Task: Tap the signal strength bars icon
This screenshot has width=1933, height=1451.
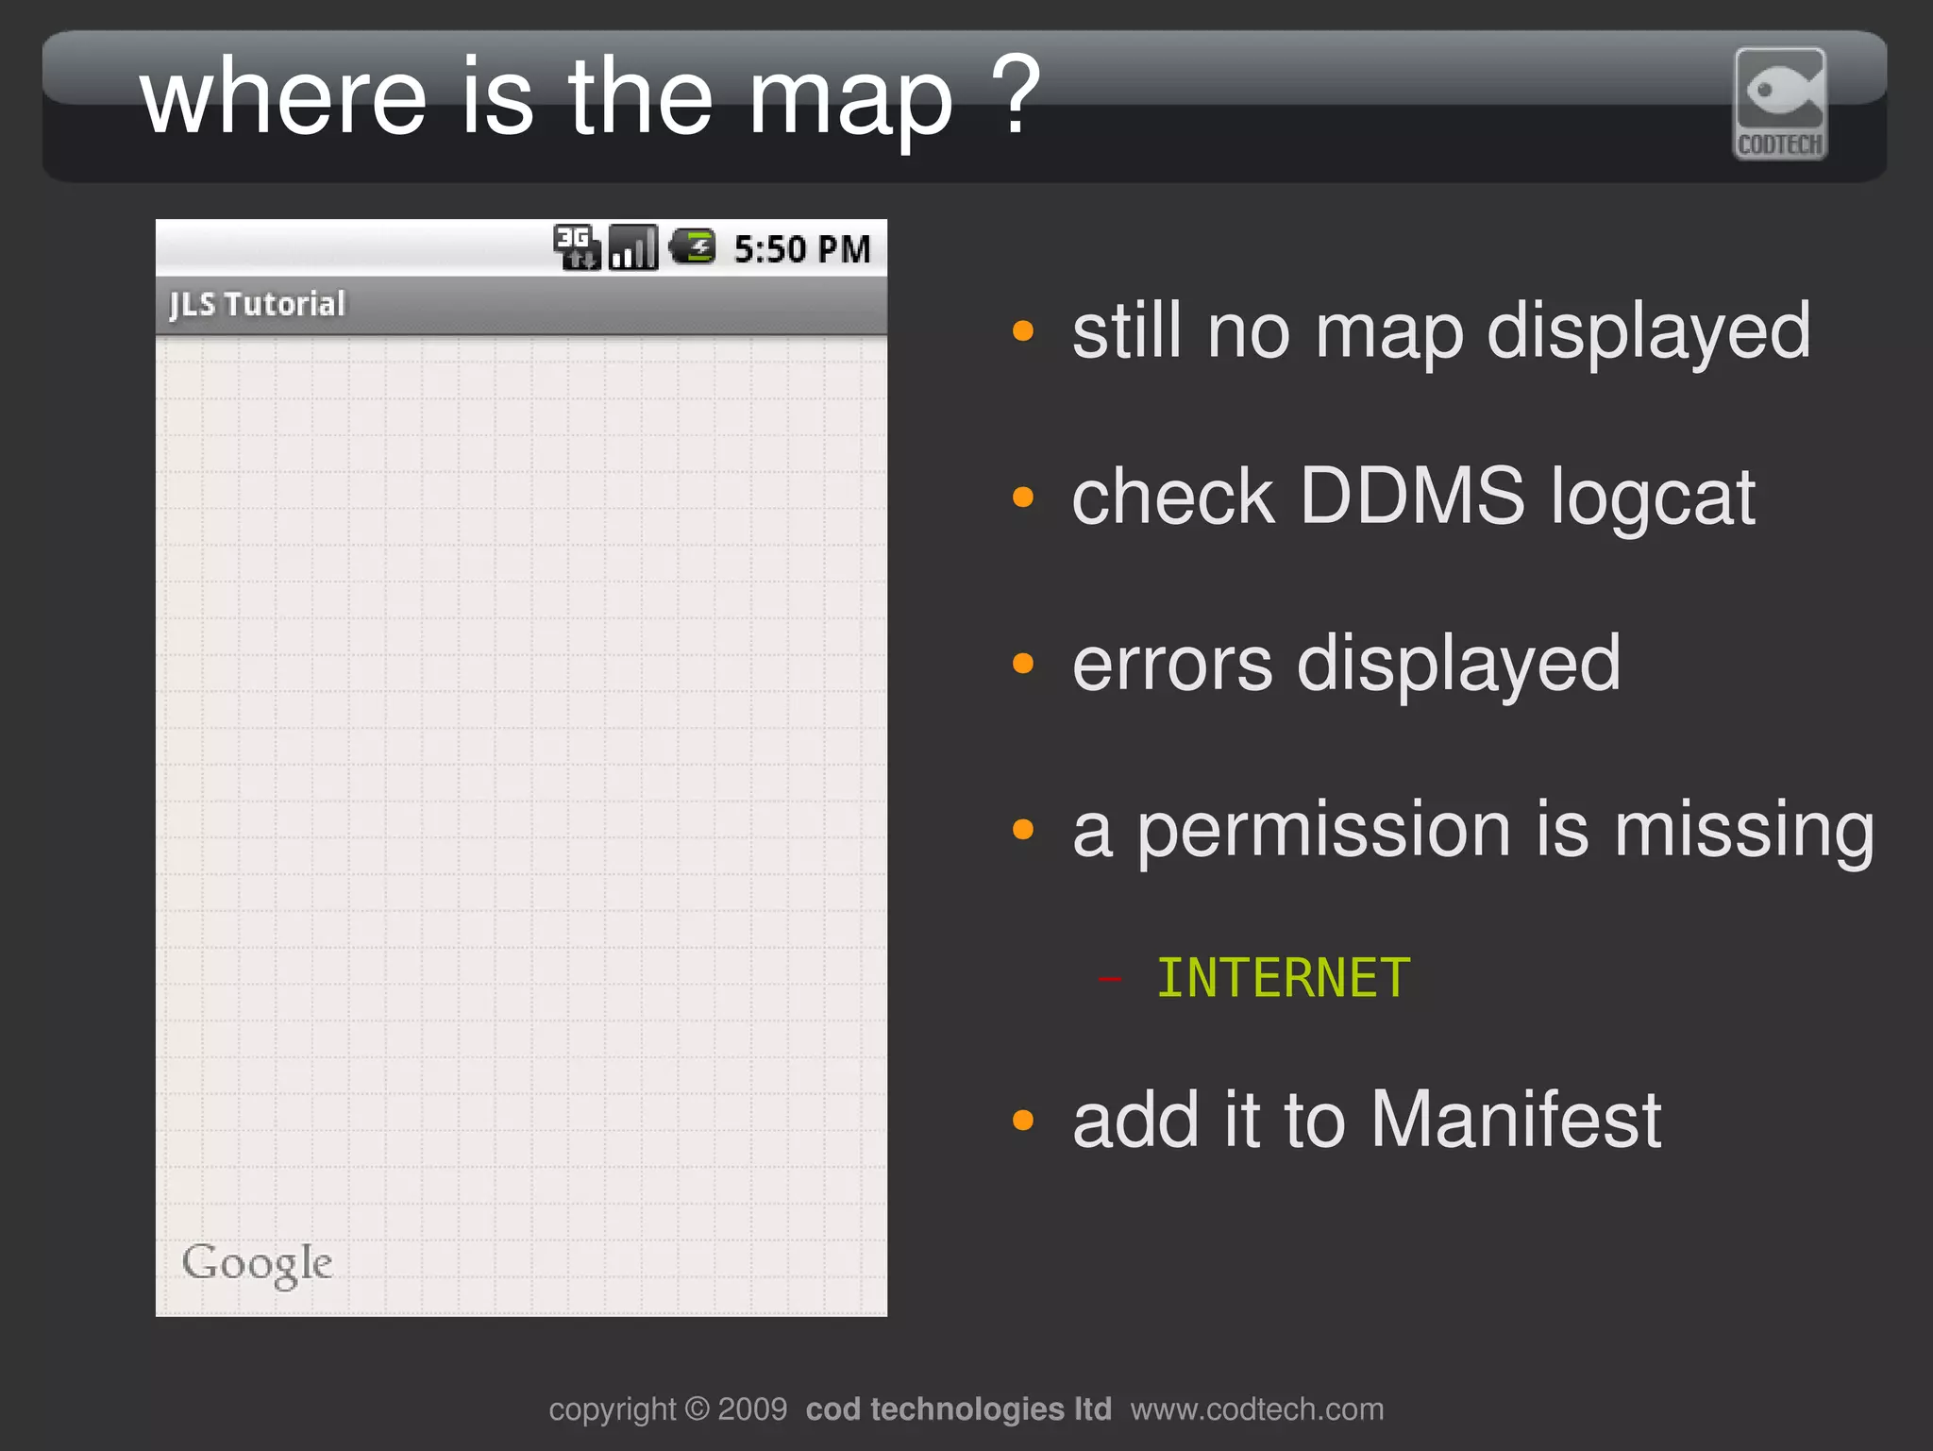Action: click(633, 247)
